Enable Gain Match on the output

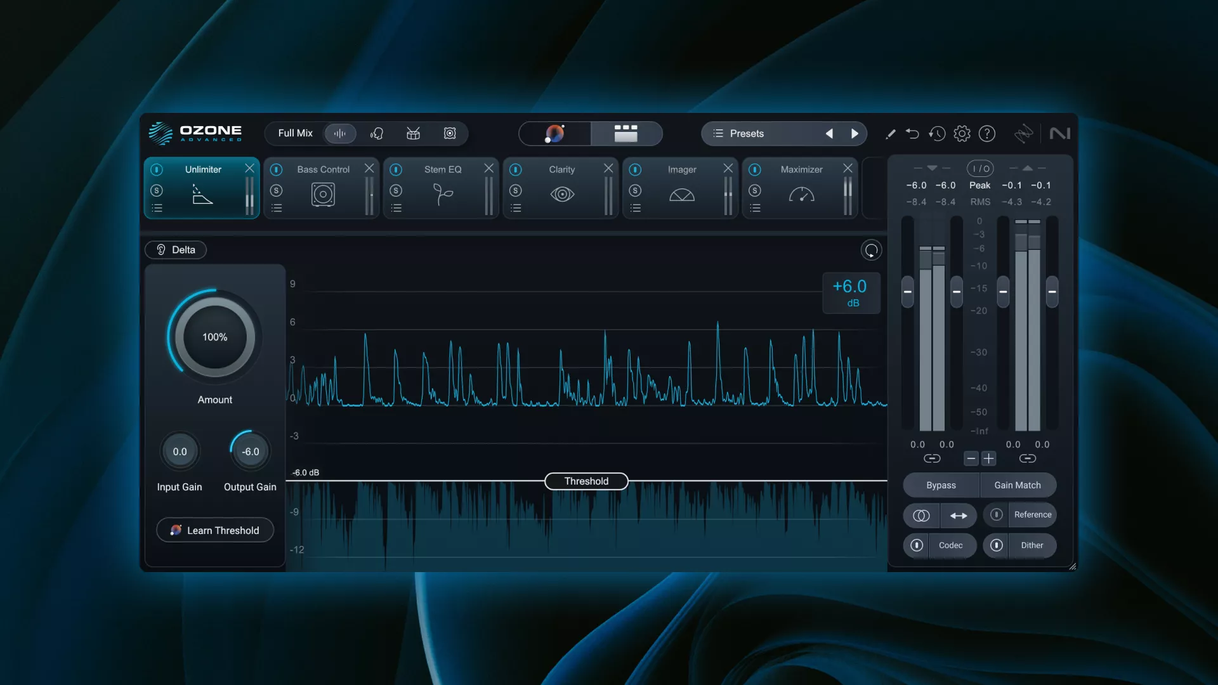click(x=1017, y=485)
